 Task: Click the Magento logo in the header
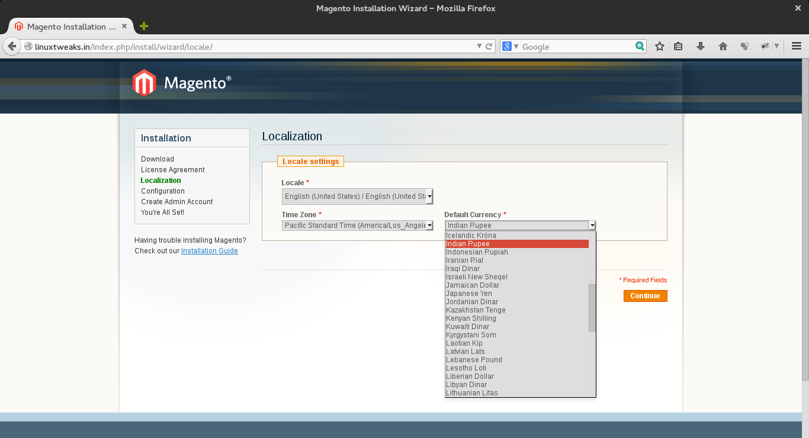click(x=182, y=83)
